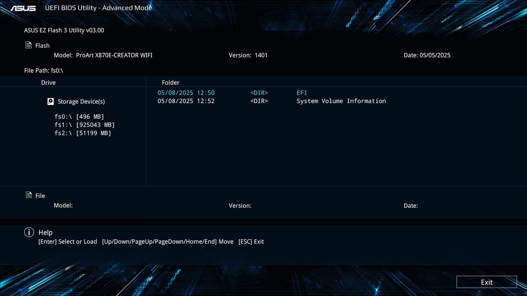Click the Help info icon
Screen dimensions: 527x296
[29, 232]
